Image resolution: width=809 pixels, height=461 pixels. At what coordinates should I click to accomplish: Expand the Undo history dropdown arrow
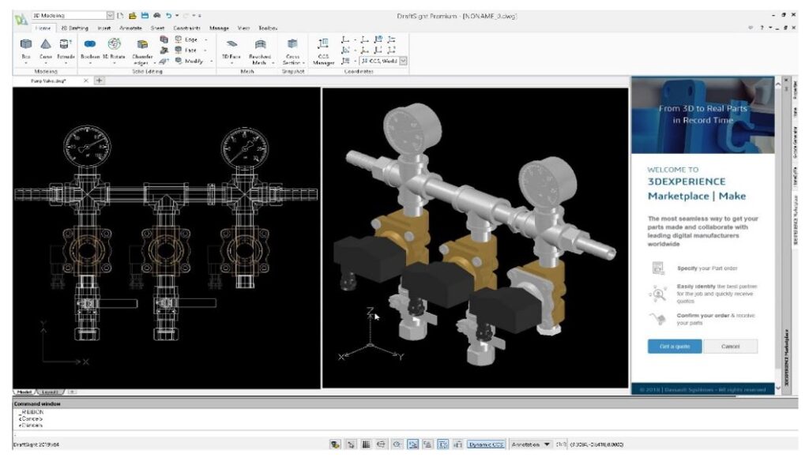177,16
